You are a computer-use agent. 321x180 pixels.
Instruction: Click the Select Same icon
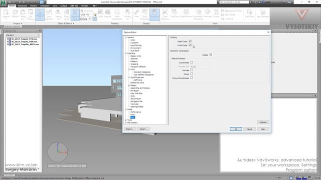coord(67,14)
